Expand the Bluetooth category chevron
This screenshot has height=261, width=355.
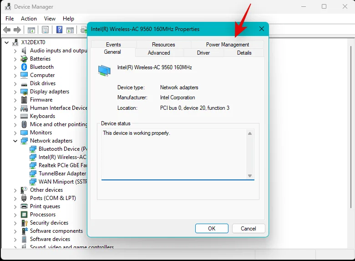15,67
